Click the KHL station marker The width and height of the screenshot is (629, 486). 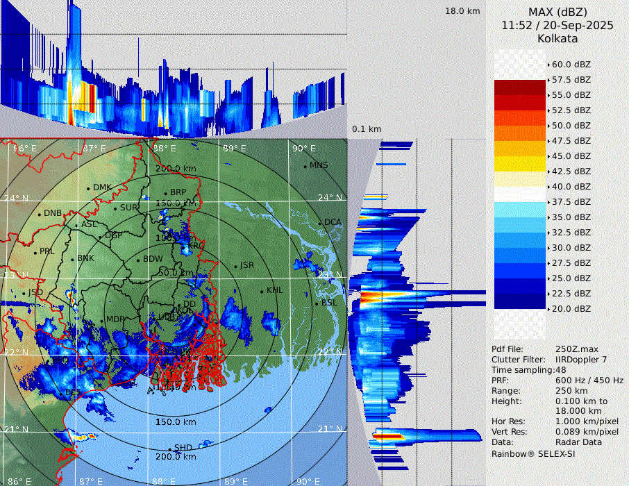[262, 291]
